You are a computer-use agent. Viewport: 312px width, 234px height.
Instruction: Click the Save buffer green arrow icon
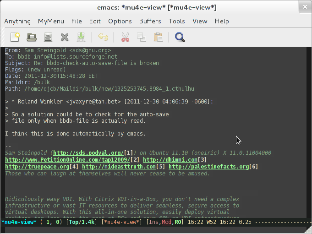81,37
